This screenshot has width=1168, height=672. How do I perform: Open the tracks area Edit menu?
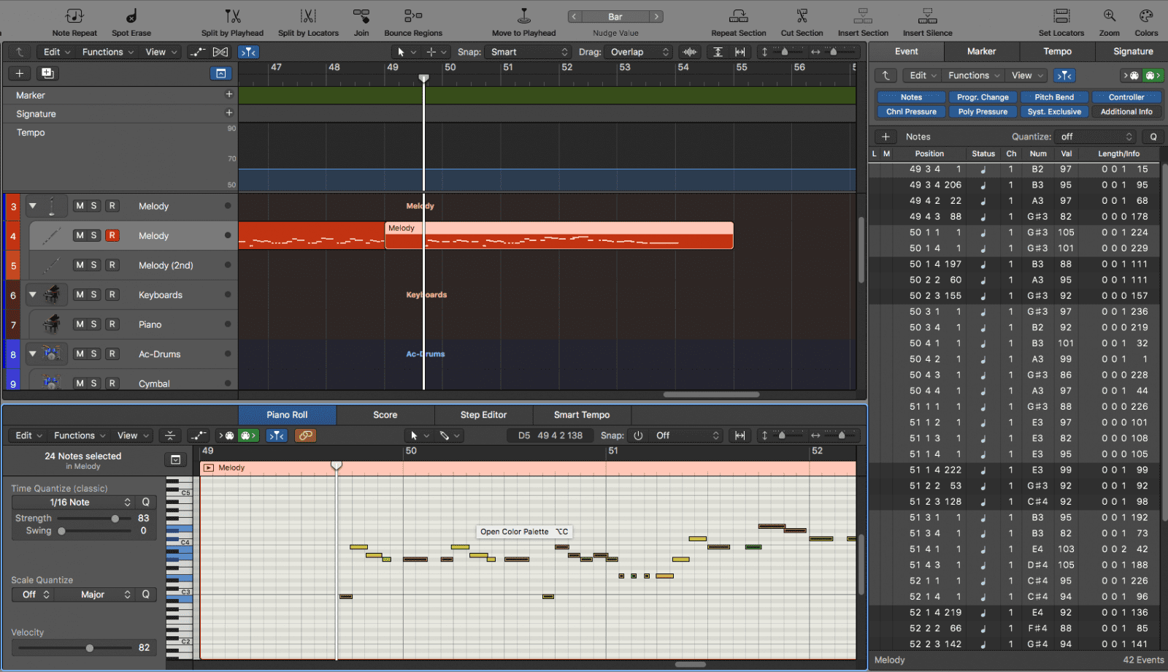(56, 52)
